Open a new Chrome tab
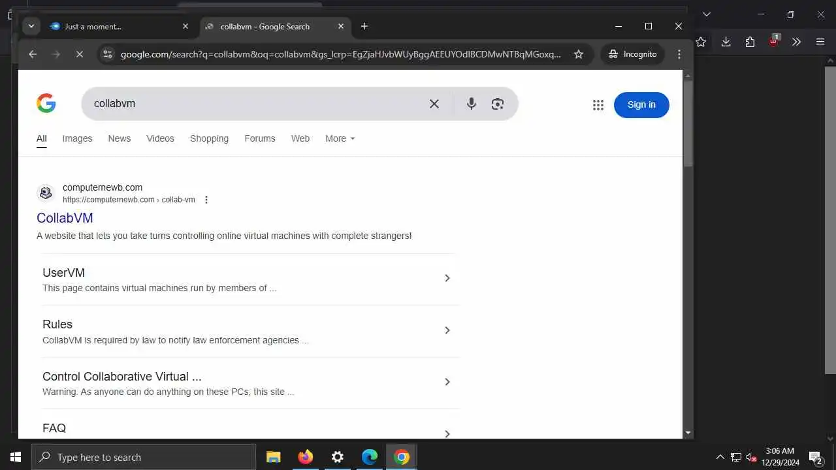This screenshot has width=836, height=470. click(364, 26)
